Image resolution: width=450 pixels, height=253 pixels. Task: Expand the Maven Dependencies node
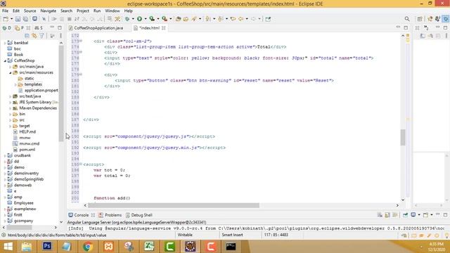10,108
